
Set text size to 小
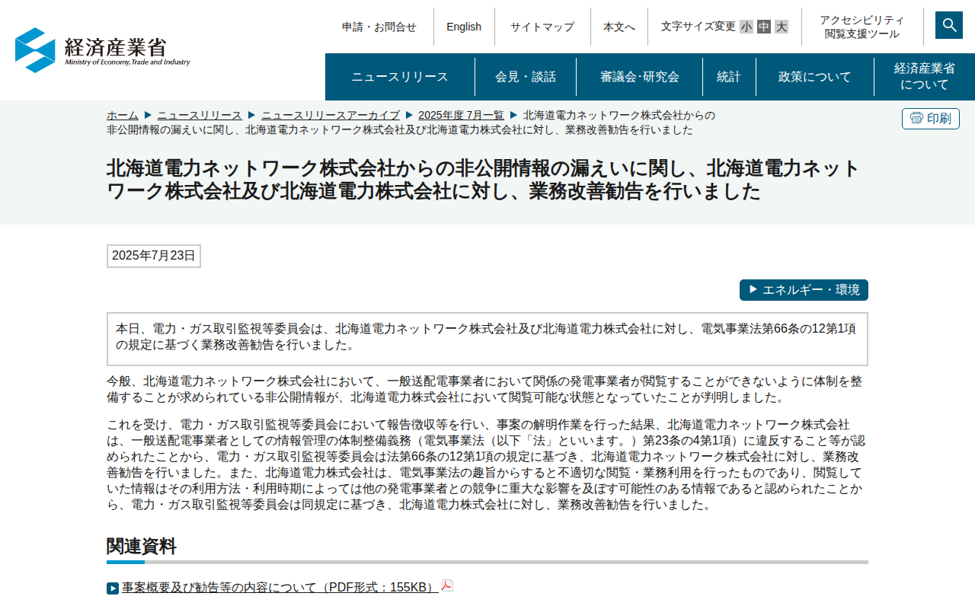[746, 27]
